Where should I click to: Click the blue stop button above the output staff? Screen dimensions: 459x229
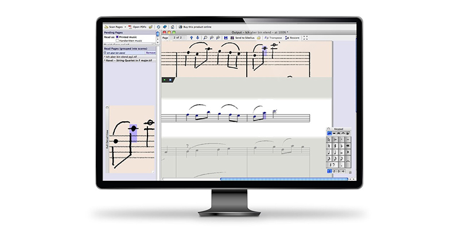(x=170, y=80)
